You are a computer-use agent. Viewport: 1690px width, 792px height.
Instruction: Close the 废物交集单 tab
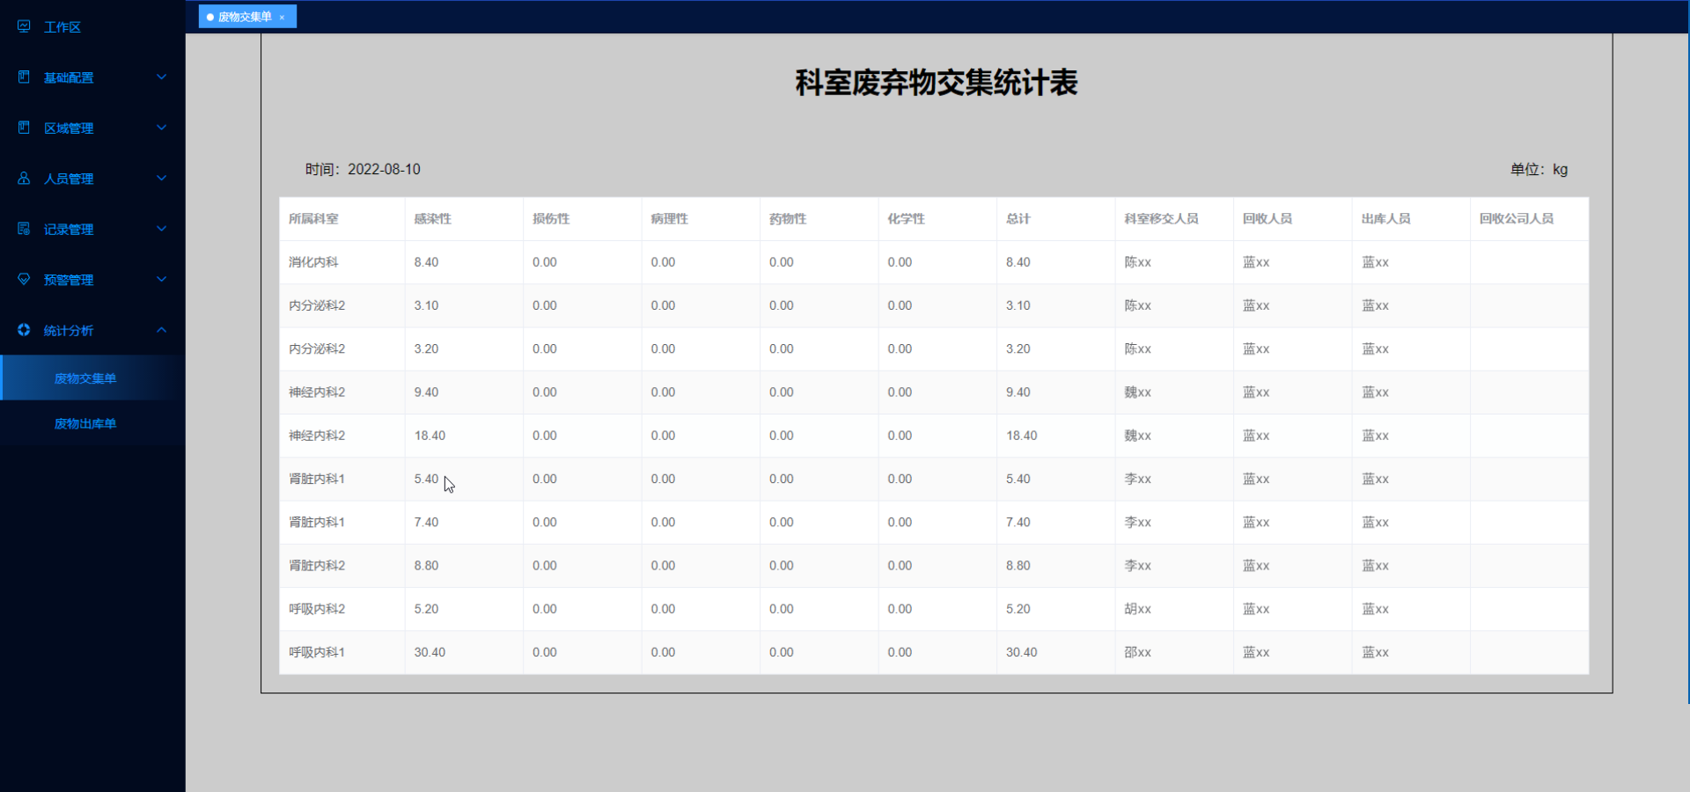[x=282, y=18]
